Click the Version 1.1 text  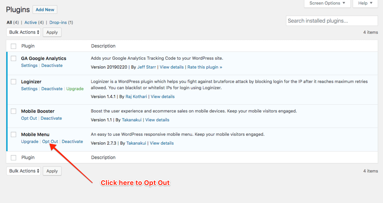click(x=101, y=120)
